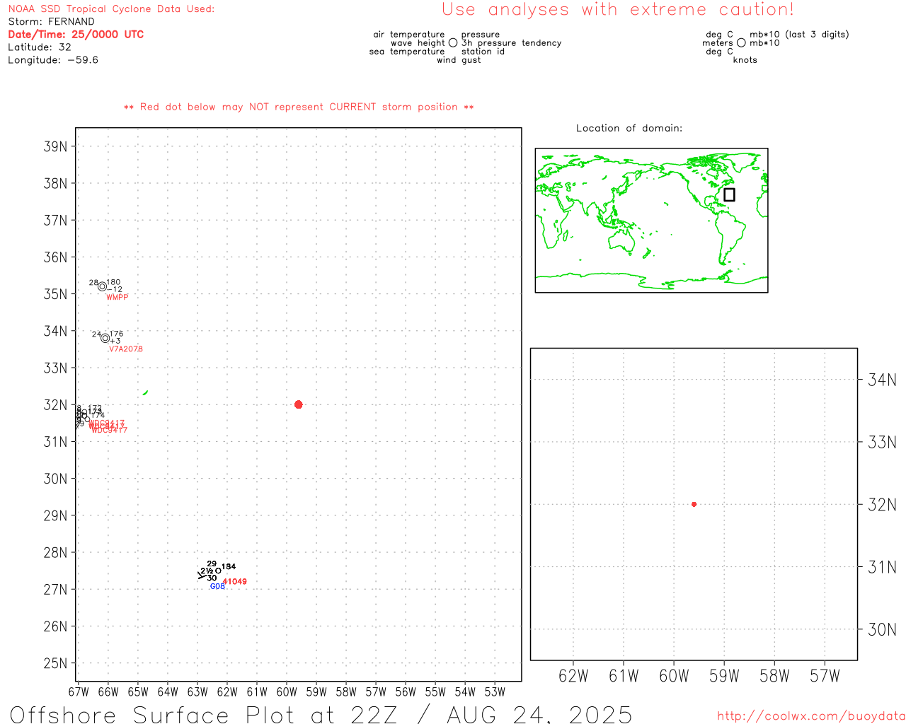Select the V7A2078 station id label
906x724 pixels.
pyautogui.click(x=126, y=349)
